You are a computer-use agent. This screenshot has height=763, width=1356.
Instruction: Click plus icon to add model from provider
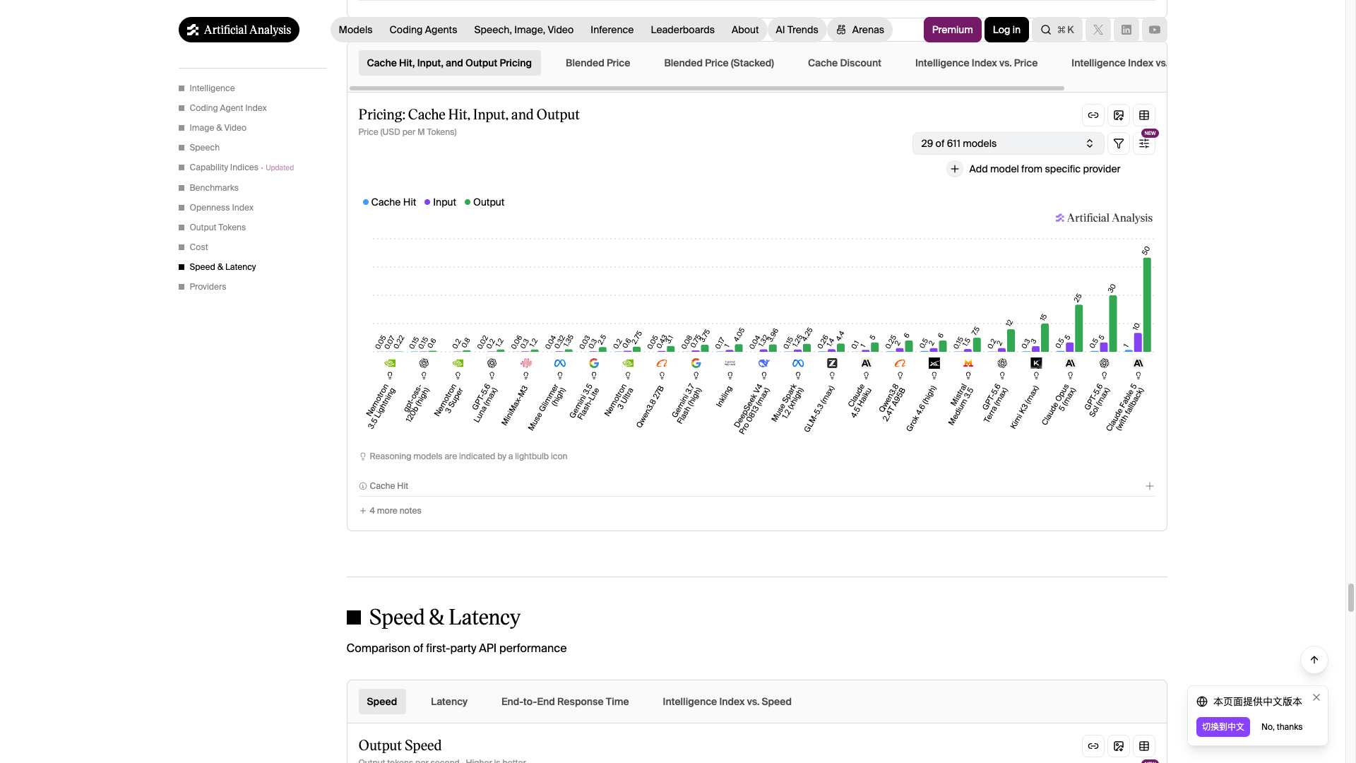click(954, 169)
